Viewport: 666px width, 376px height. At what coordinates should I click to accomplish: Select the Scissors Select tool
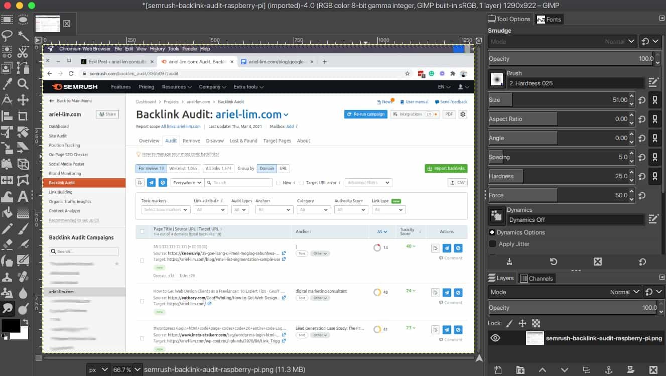pyautogui.click(x=23, y=52)
